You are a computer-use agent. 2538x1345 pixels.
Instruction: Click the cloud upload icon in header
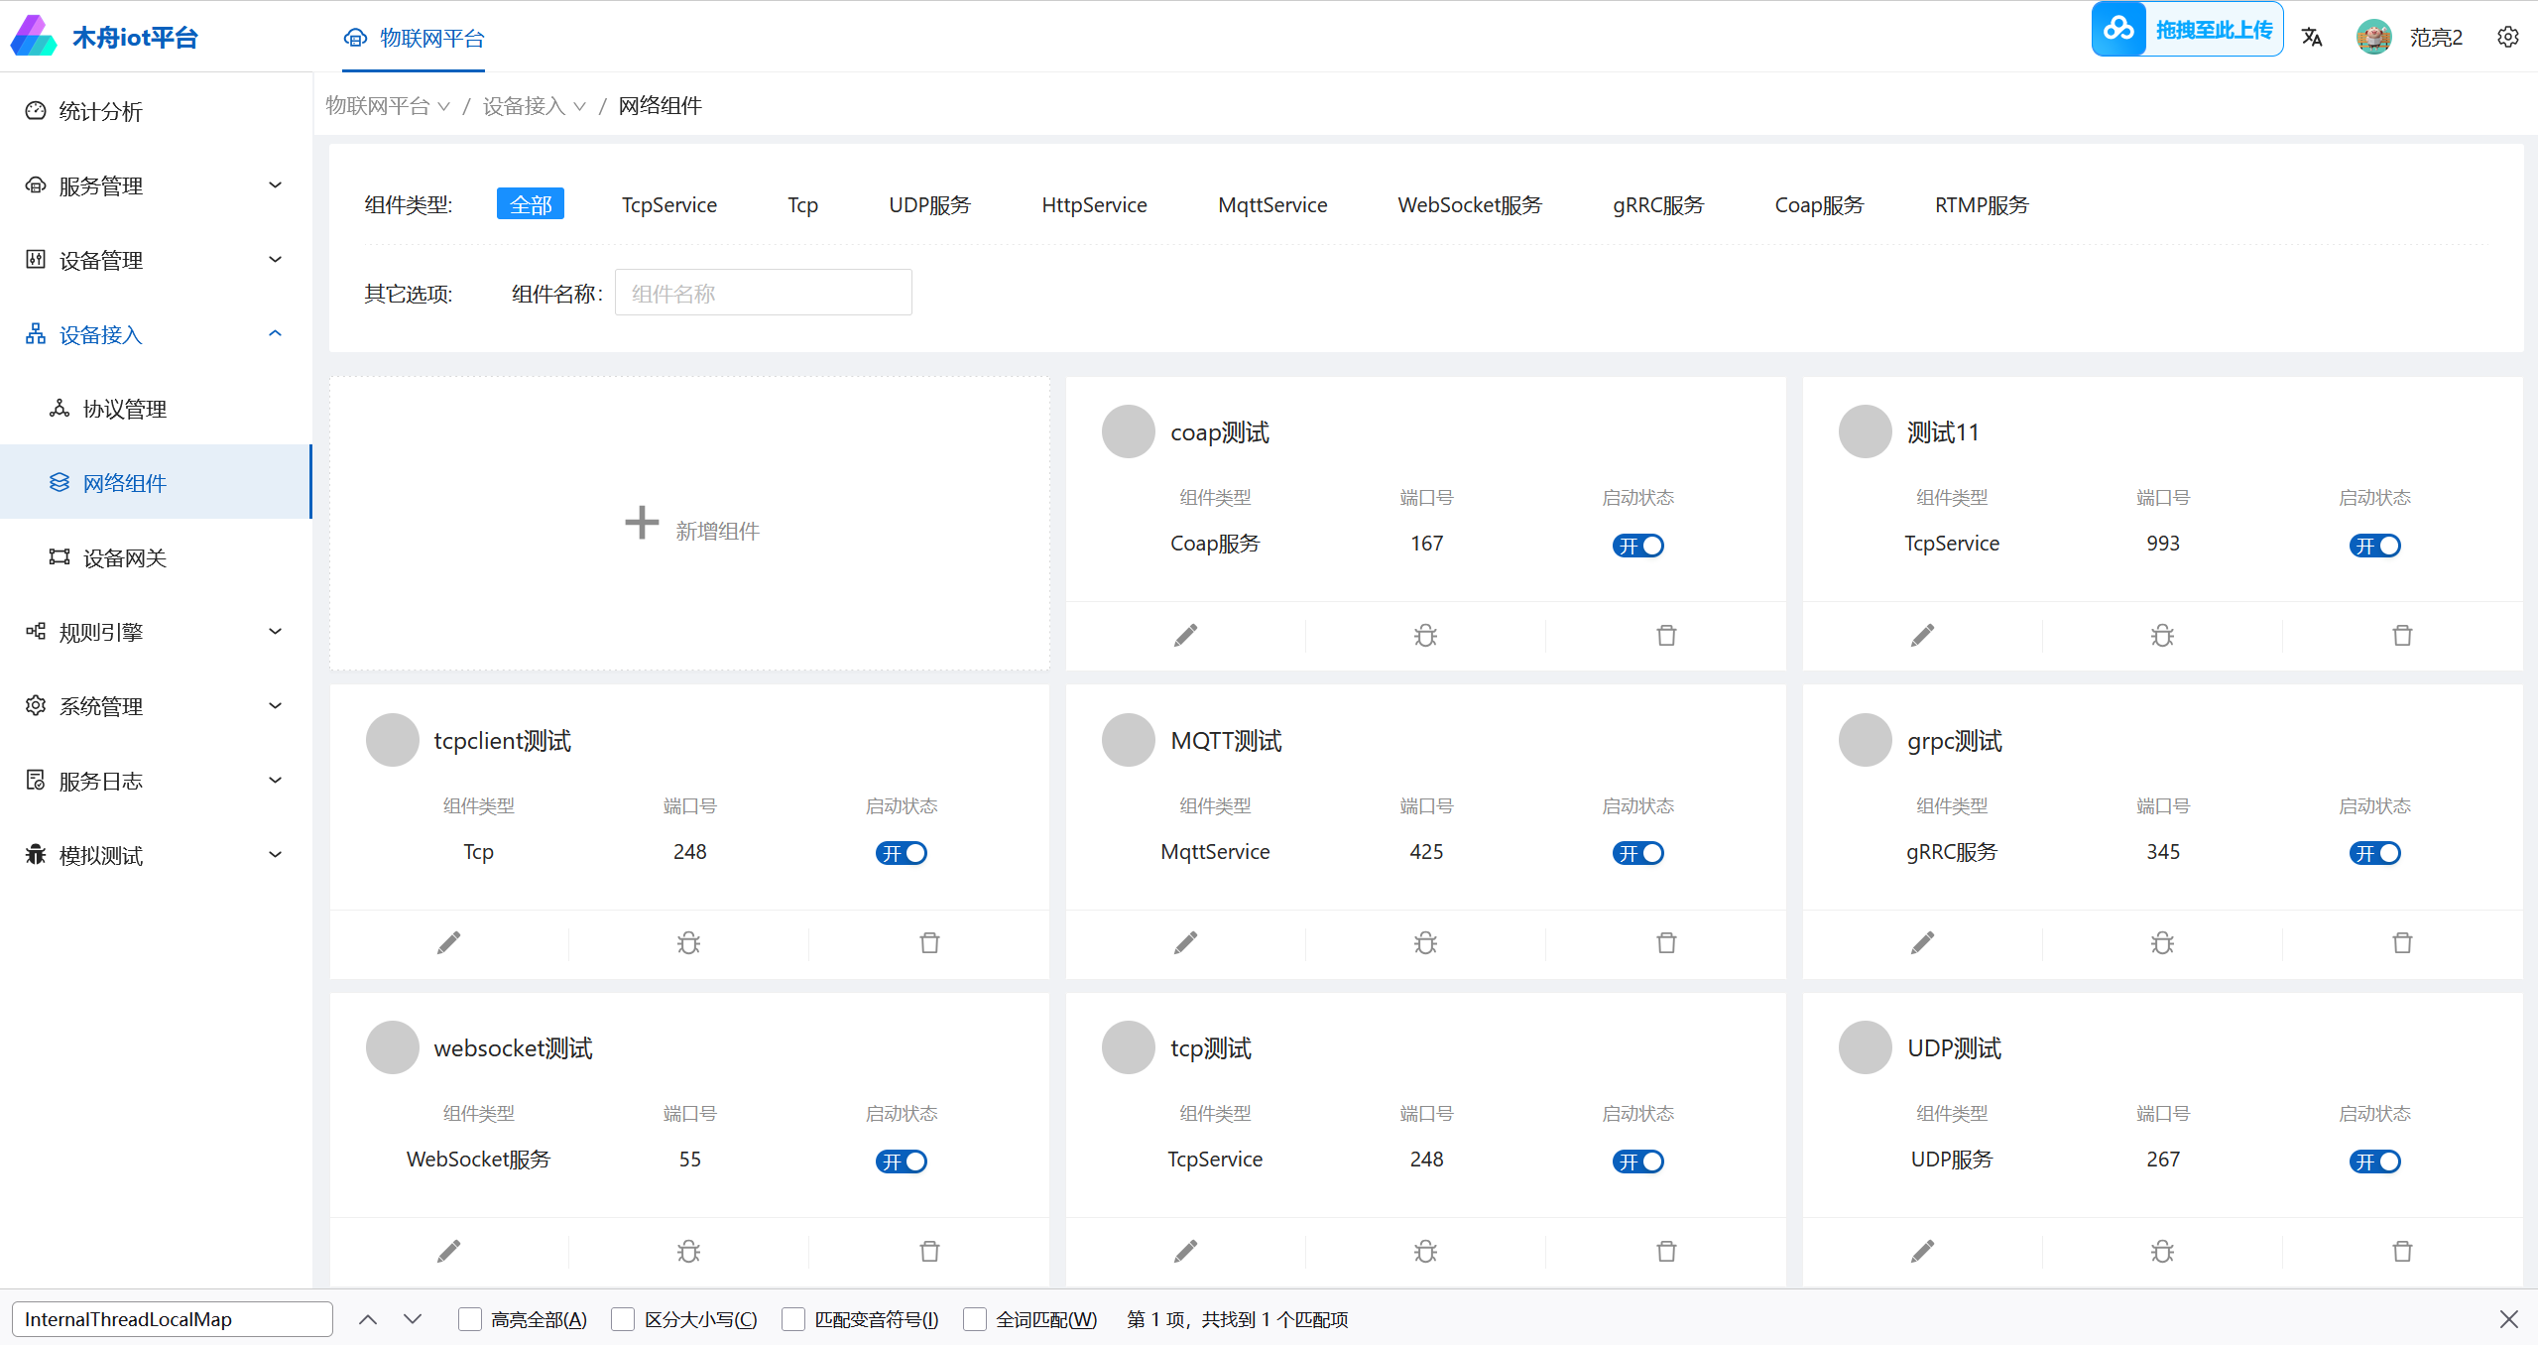2118,29
